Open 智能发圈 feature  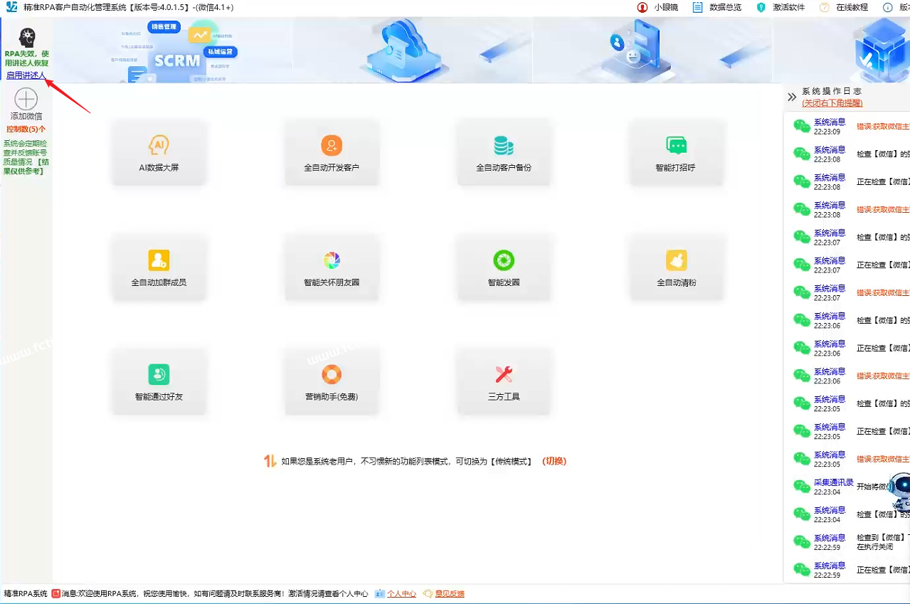point(504,267)
